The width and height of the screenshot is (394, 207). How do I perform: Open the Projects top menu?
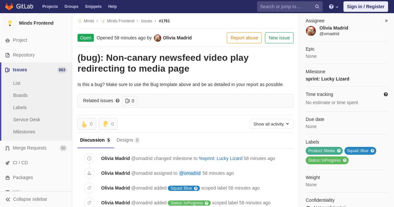(50, 7)
